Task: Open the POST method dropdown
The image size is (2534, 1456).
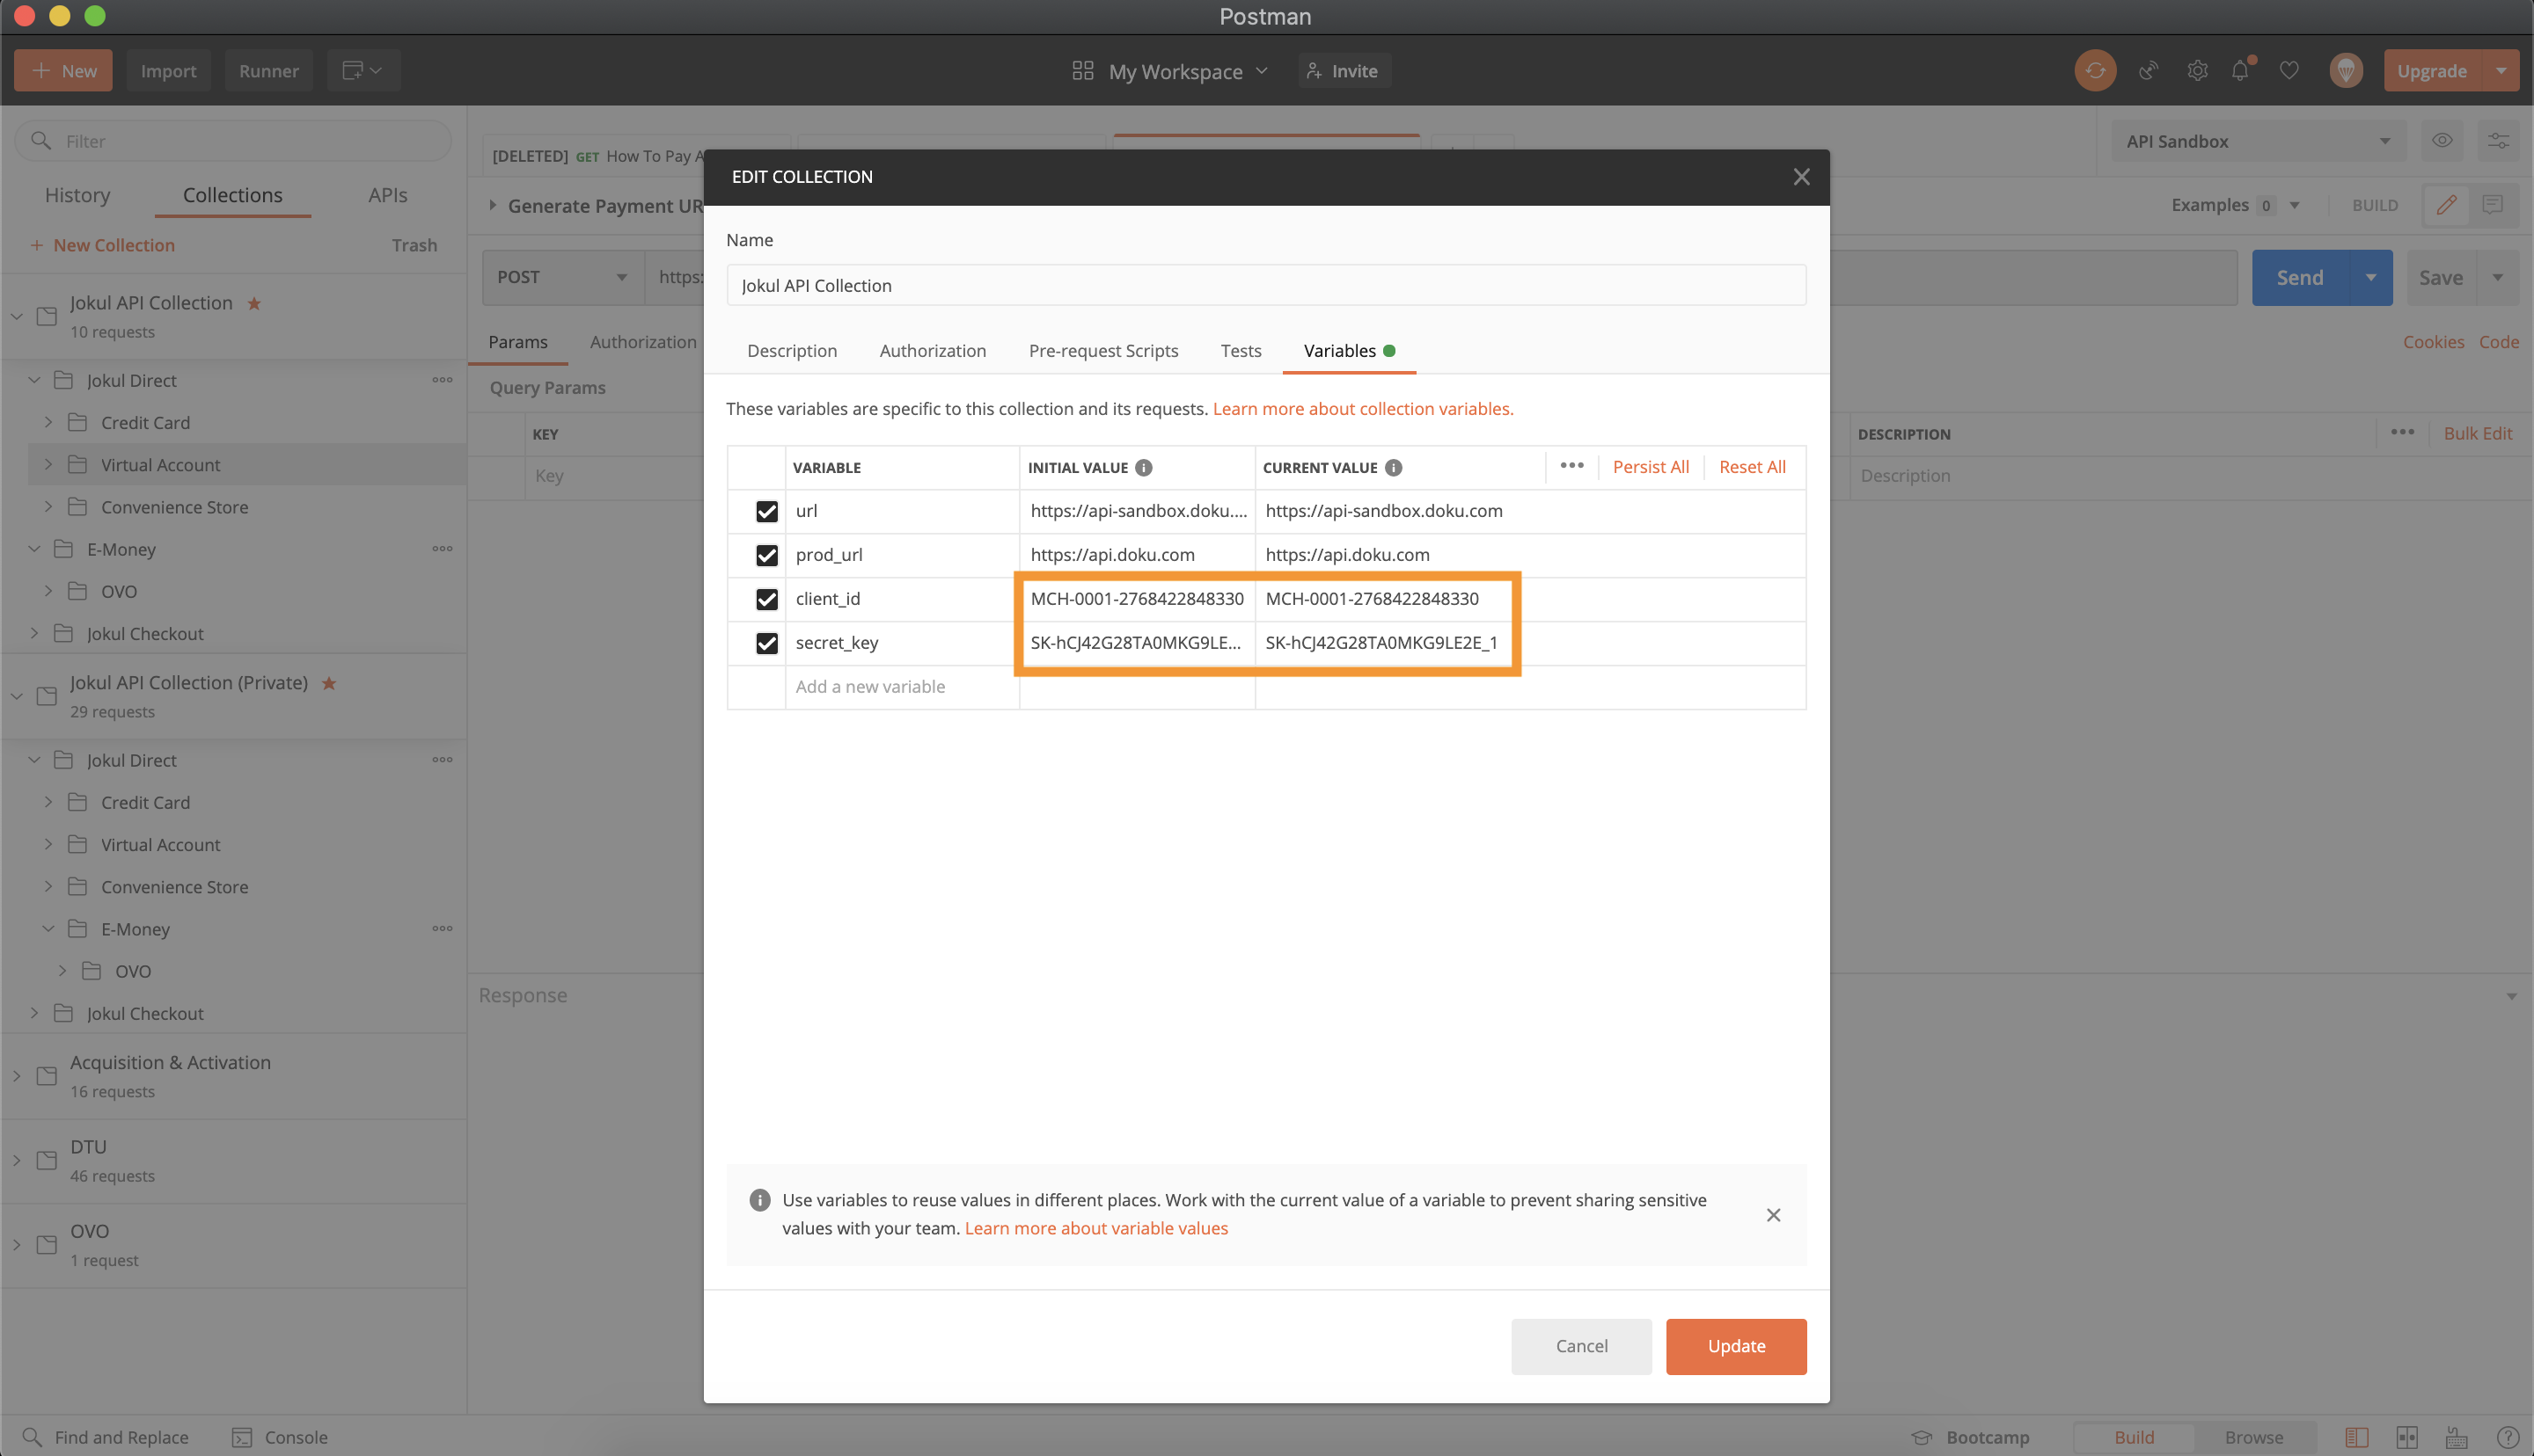Action: [563, 277]
